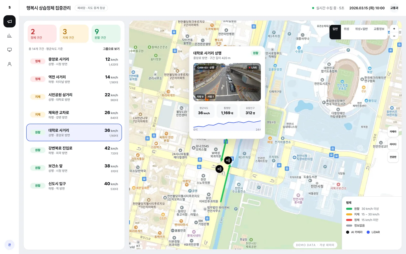Select the 대학로 사거리 segment row
Image resolution: width=406 pixels, height=254 pixels.
pos(74,132)
